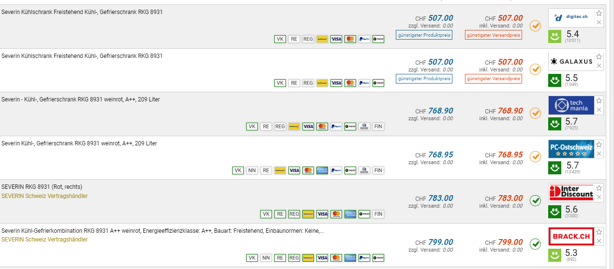Star the Tech Mania offer
614x269 pixels.
599,100
